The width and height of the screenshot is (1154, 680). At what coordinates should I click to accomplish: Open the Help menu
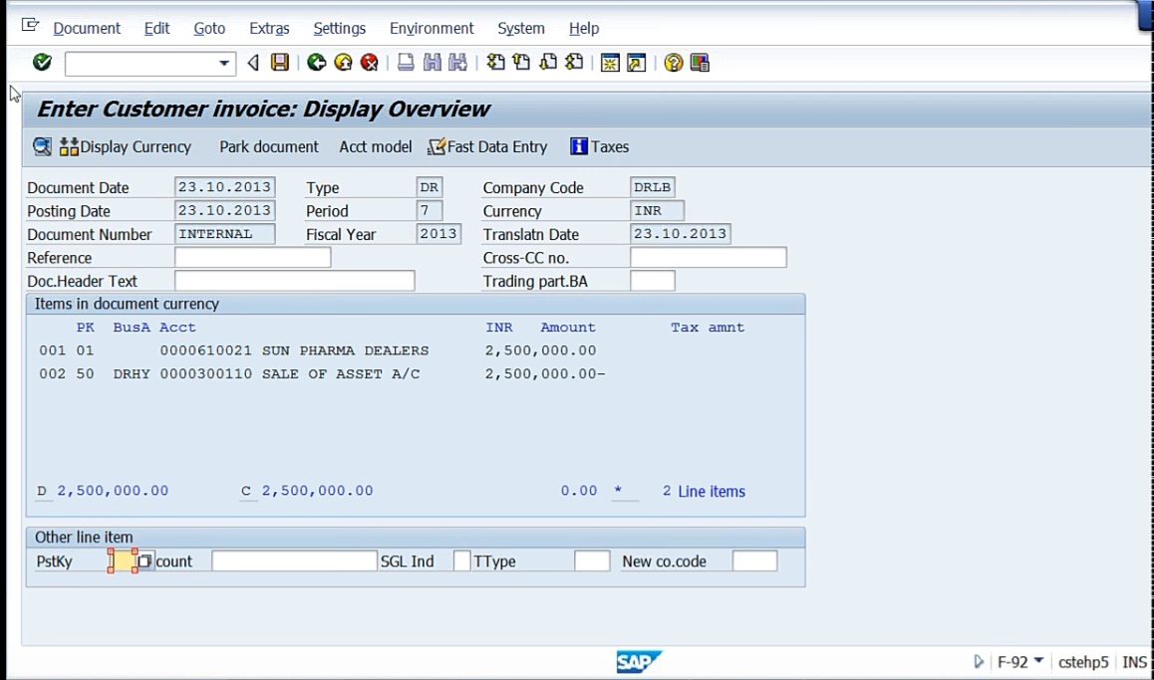(584, 28)
